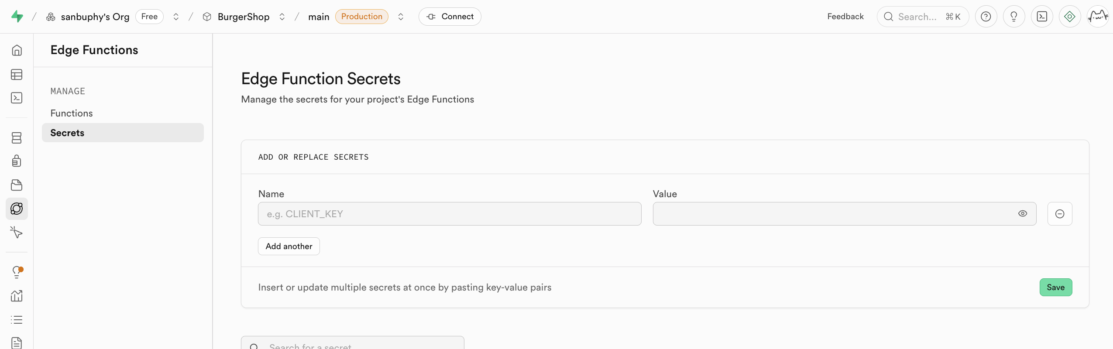Open the Authentication lock icon
1113x349 pixels.
click(17, 161)
